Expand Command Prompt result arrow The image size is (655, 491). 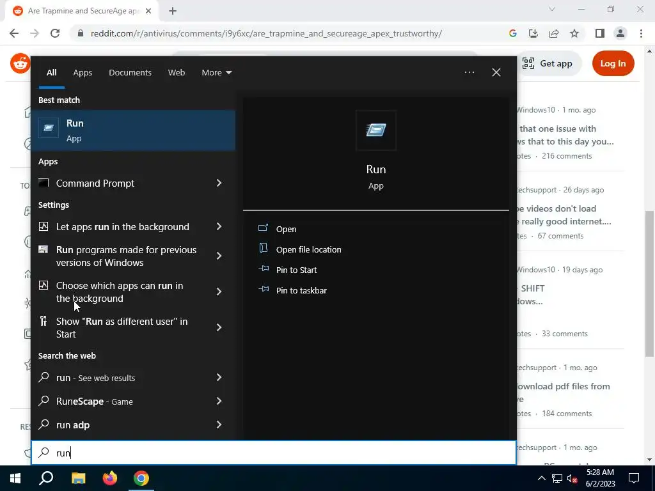coord(219,183)
